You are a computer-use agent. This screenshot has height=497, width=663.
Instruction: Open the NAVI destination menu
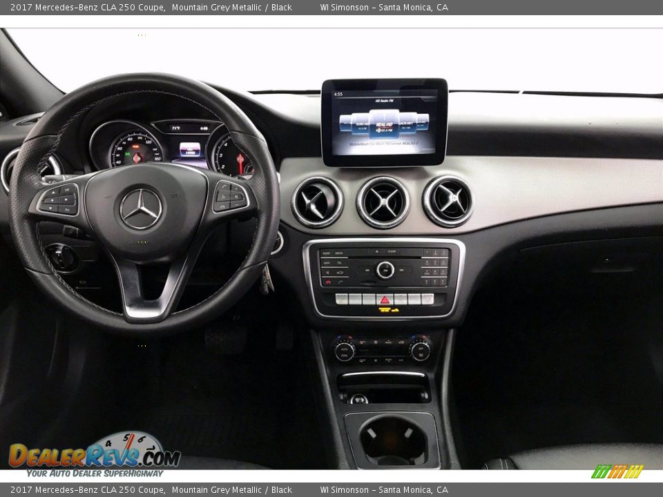tap(327, 262)
